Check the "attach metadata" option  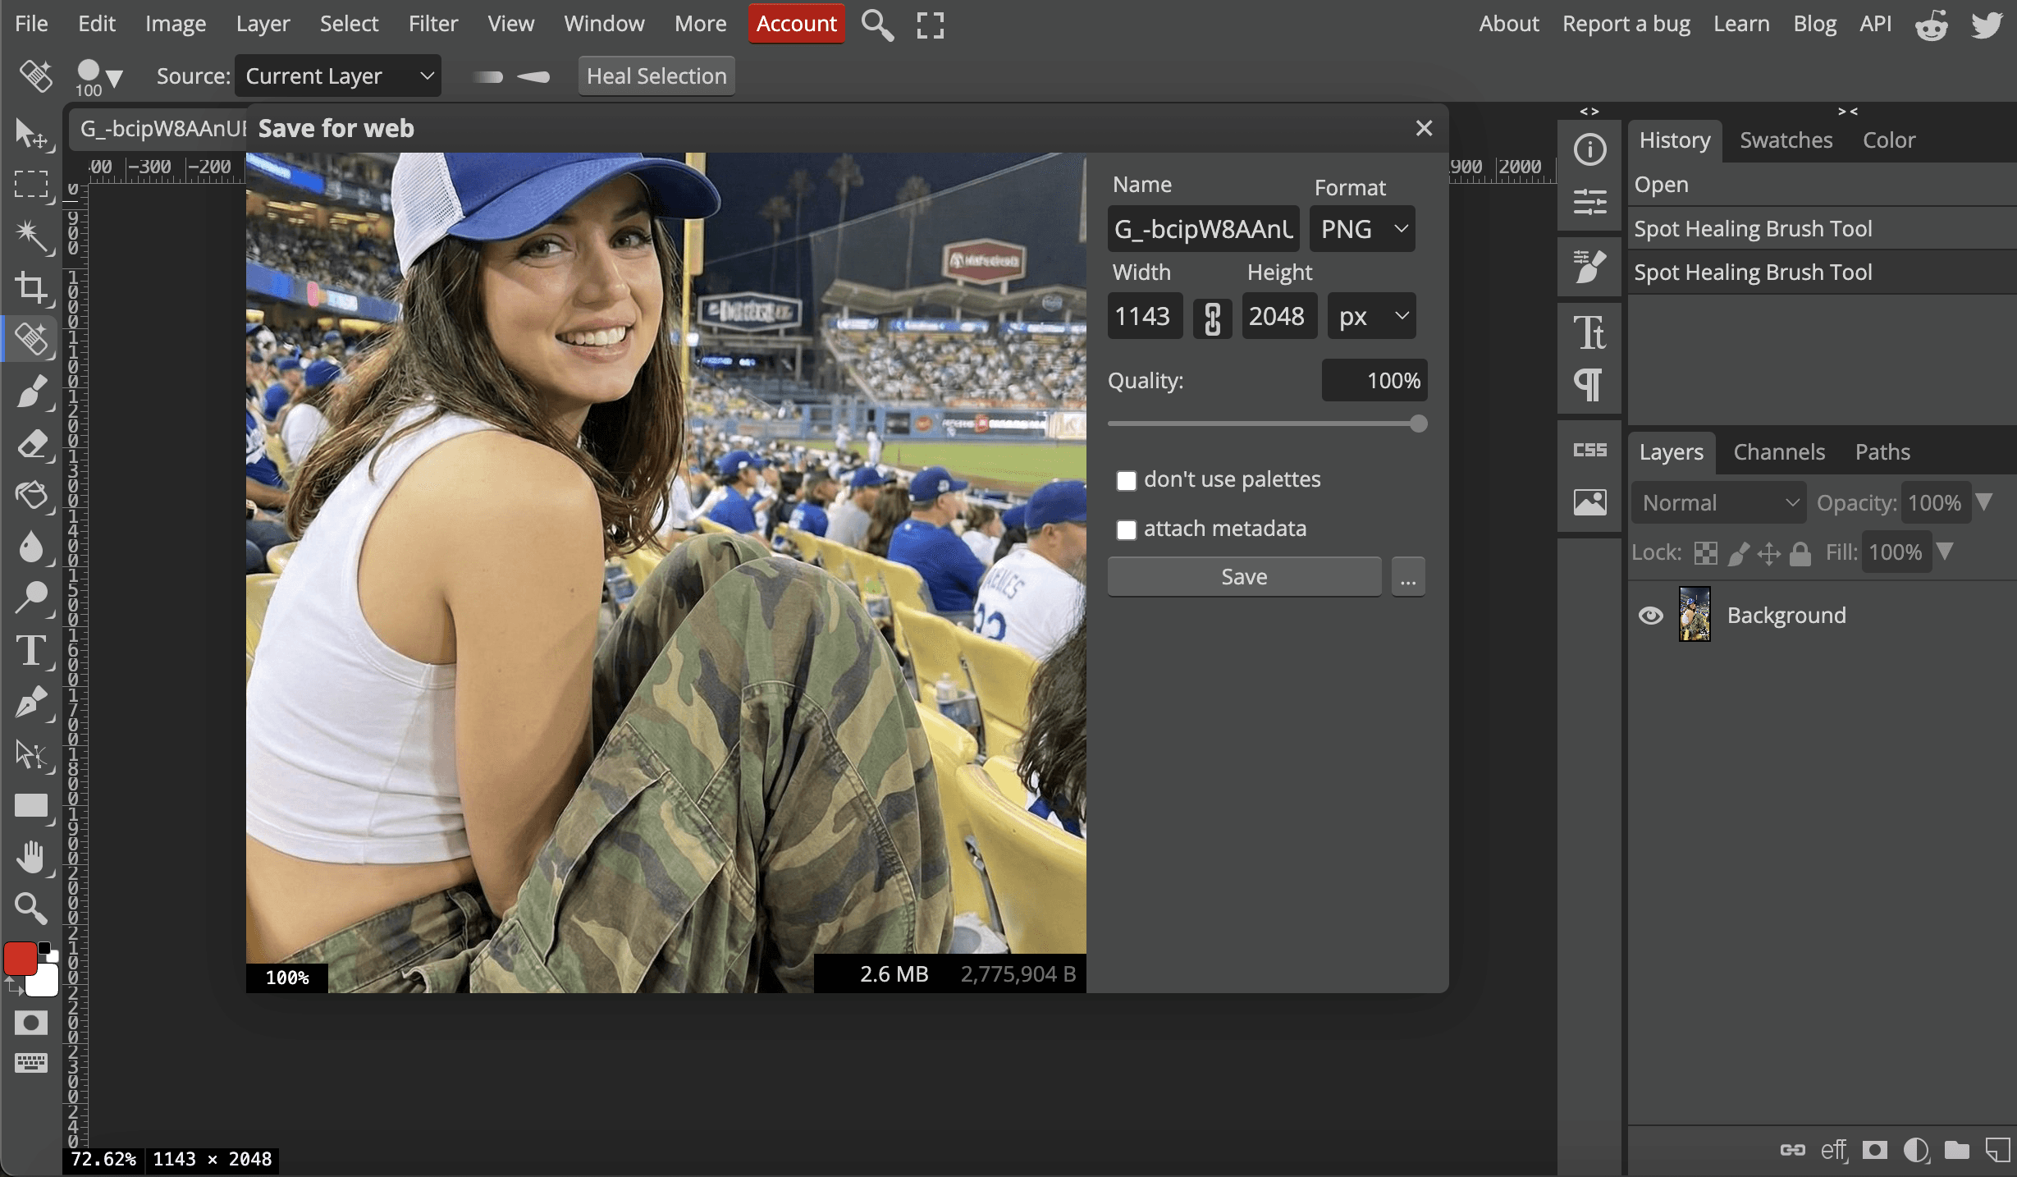pyautogui.click(x=1126, y=530)
